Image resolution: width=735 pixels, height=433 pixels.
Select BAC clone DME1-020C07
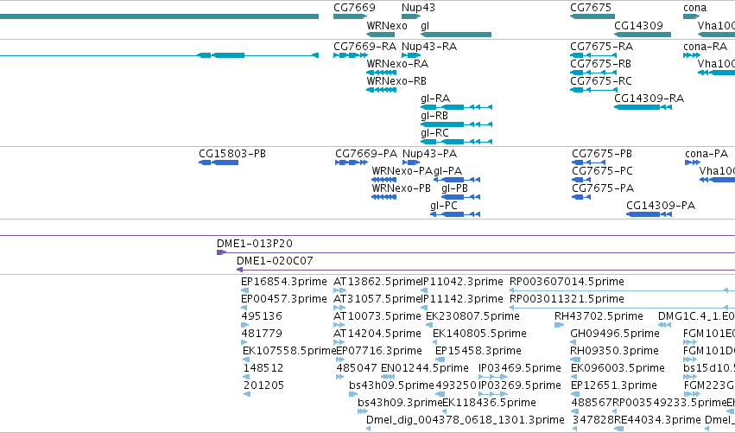coord(275,261)
